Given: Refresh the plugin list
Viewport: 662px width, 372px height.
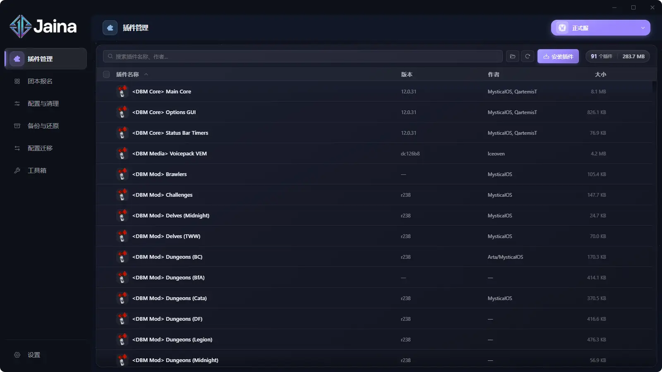Looking at the screenshot, I should (528, 56).
